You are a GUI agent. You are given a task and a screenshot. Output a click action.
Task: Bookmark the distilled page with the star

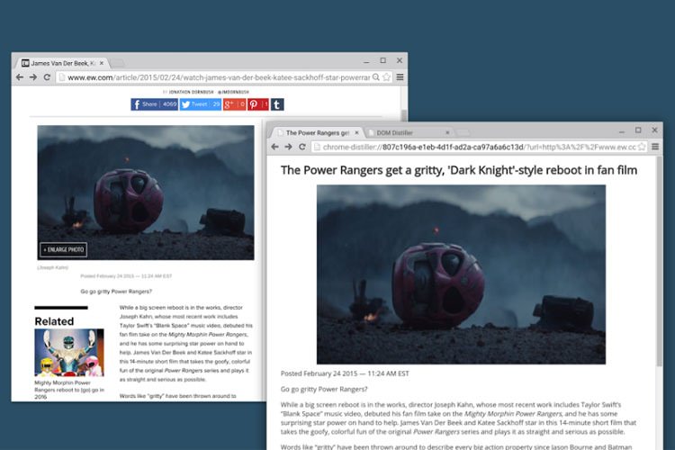(x=642, y=147)
